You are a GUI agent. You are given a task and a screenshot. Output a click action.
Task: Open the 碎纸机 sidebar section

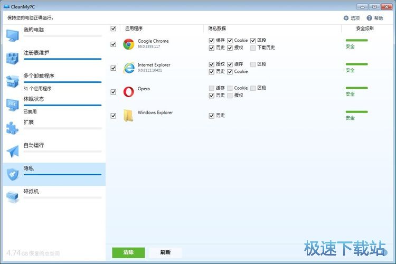pos(54,197)
